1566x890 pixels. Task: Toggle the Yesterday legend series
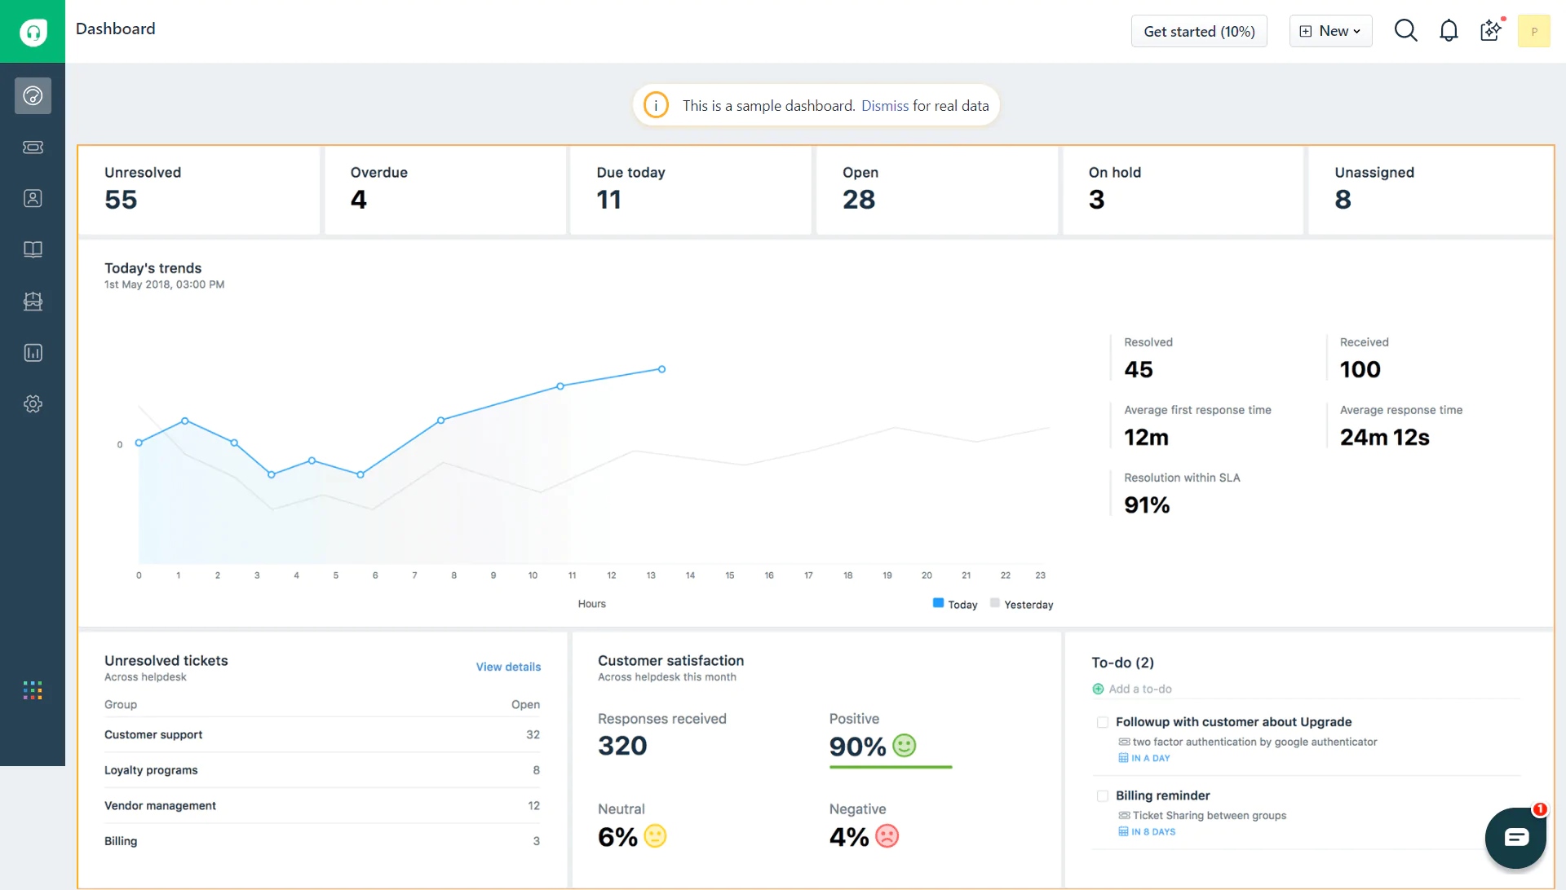[1021, 604]
